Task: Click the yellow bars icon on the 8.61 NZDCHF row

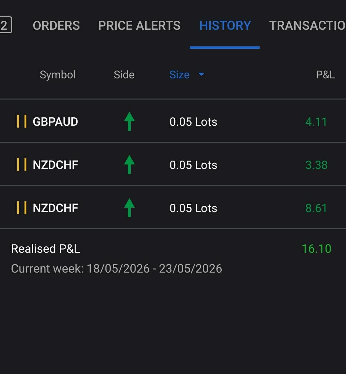Action: point(22,208)
